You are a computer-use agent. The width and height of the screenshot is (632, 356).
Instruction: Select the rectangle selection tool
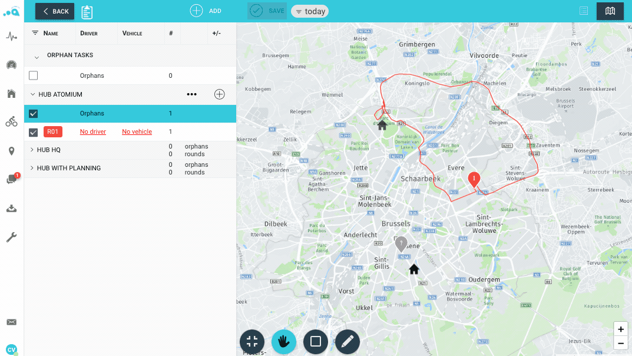coord(316,341)
